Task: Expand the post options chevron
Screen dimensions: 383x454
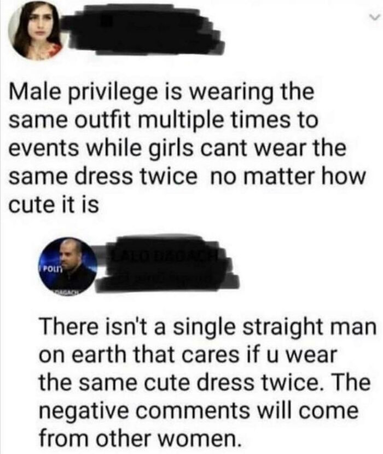Action: click(x=374, y=18)
